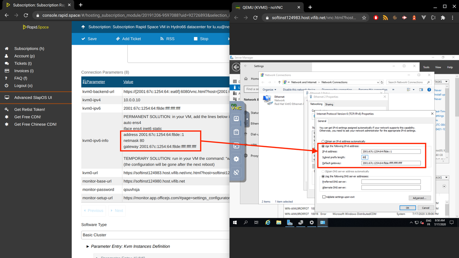Switch to Sharing tab in Ethernet 2 Properties
The width and height of the screenshot is (459, 258).
coord(329,104)
